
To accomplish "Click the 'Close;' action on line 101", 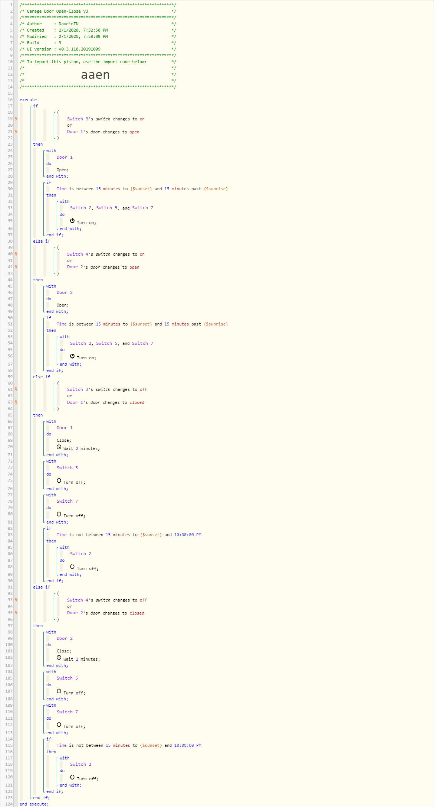I will click(x=64, y=651).
